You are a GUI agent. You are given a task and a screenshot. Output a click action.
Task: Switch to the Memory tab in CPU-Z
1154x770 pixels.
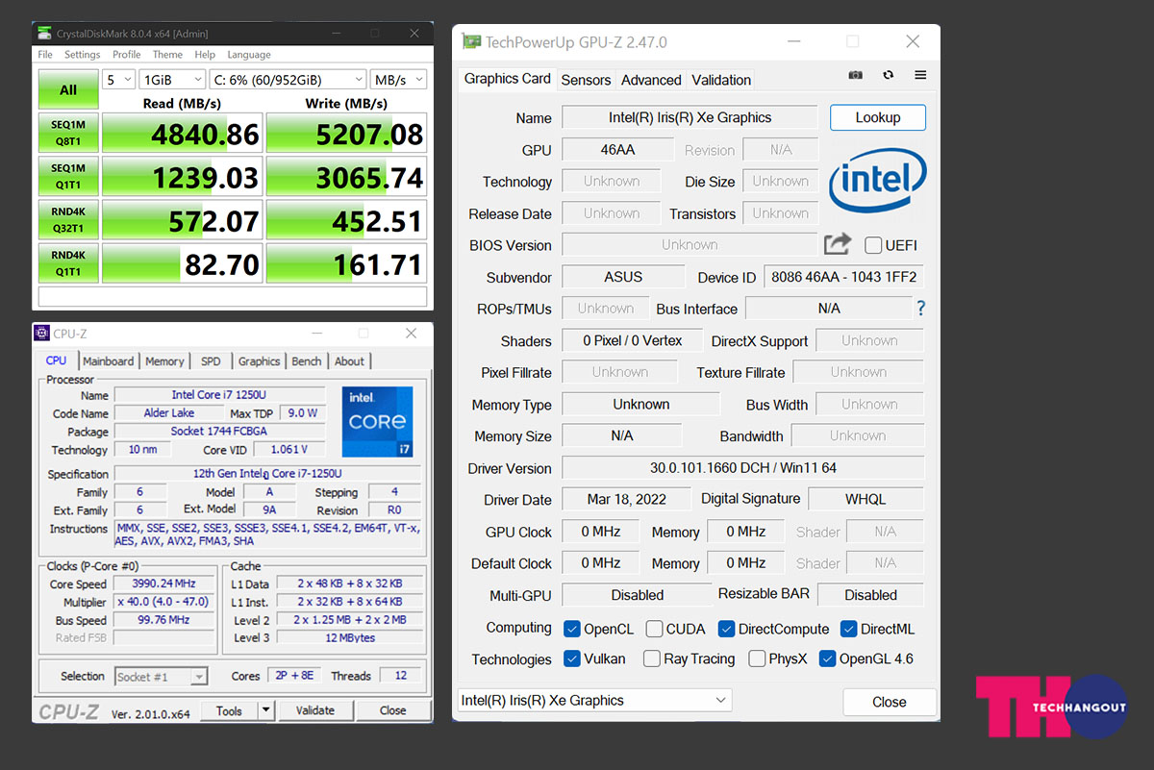pyautogui.click(x=164, y=361)
